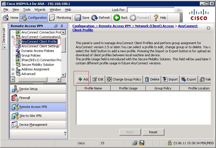This screenshot has width=216, height=148.
Task: Open the Wizards menu
Action: [x=40, y=10]
